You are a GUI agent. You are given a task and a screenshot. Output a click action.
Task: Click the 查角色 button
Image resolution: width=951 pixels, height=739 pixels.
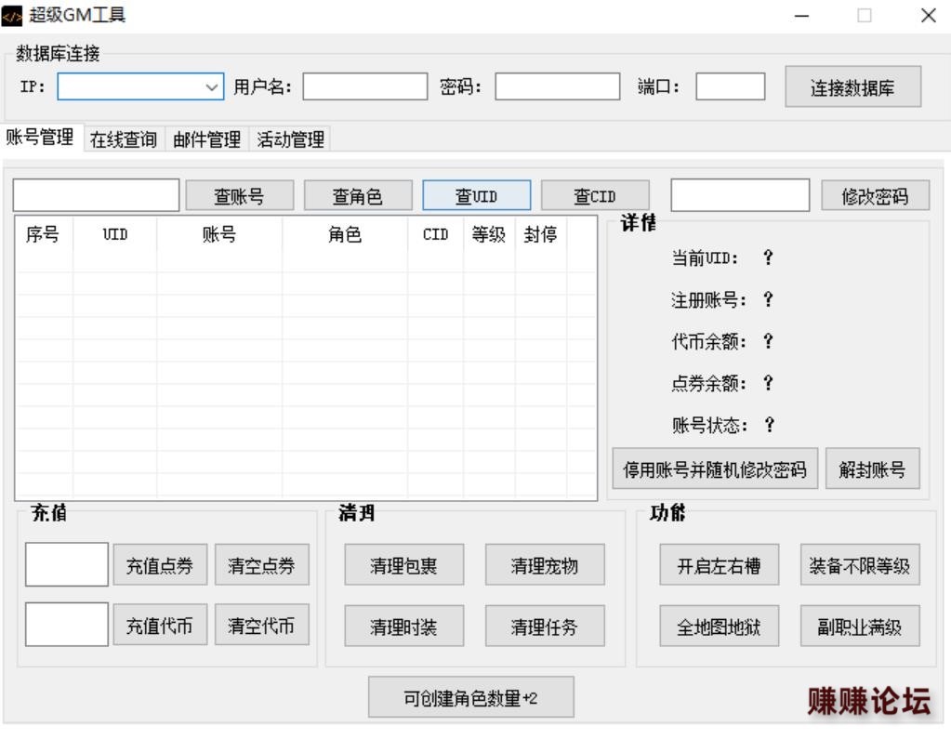358,196
